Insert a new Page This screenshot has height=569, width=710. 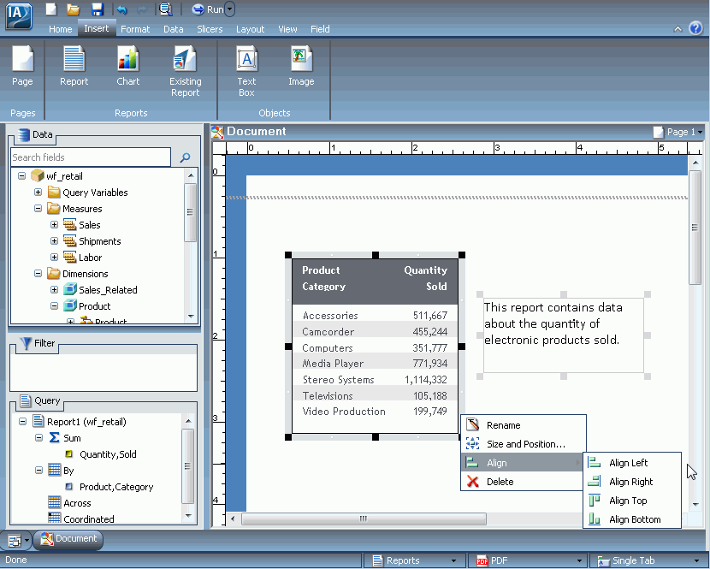pos(22,66)
